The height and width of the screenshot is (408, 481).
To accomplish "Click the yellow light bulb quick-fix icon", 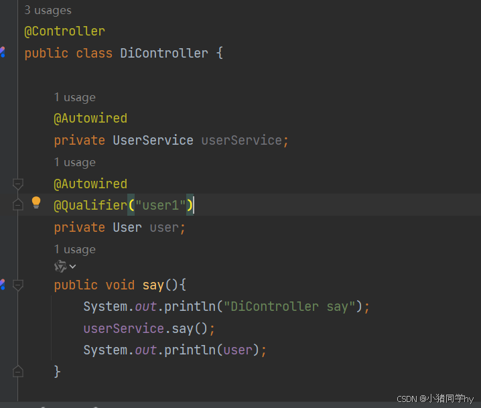I will tap(36, 202).
